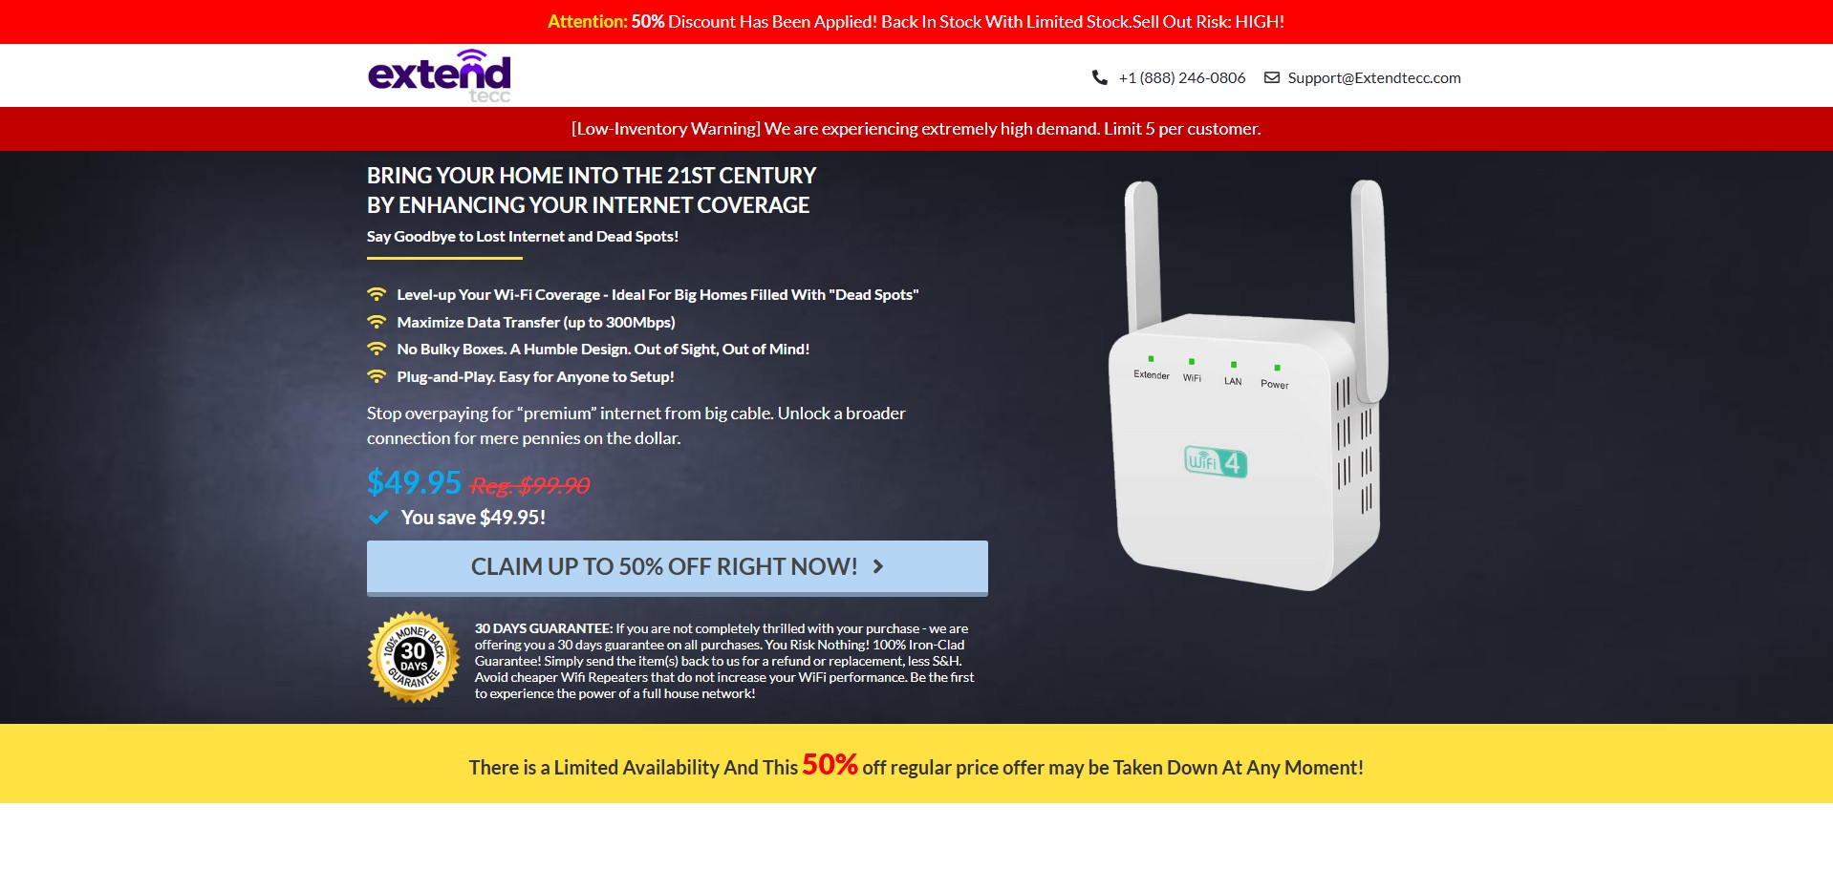Viewport: 1833px width, 870px height.
Task: Click the Reg. $99.90 crossed-out price
Action: [529, 485]
